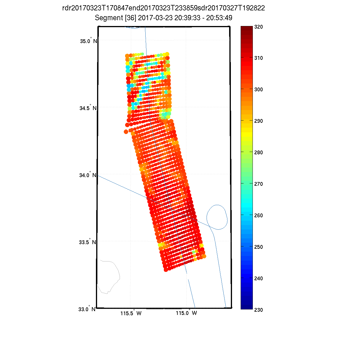The height and width of the screenshot is (347, 347).
Task: Click the 34.0° N latitude label
Action: (x=88, y=175)
